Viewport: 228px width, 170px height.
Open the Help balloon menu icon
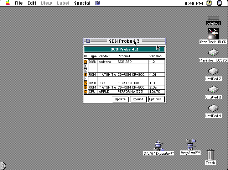(x=209, y=3)
